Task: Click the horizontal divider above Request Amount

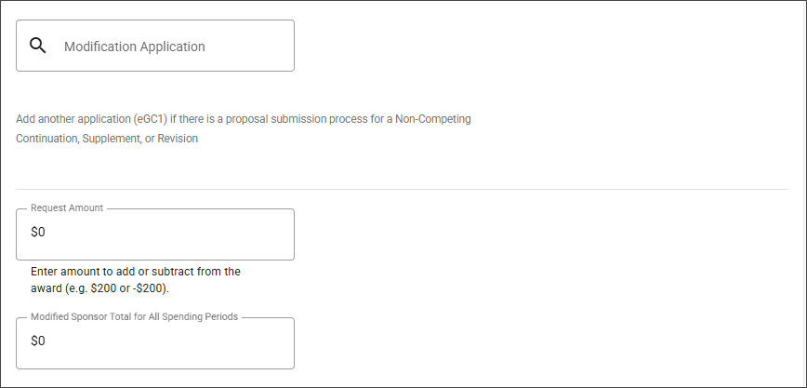Action: click(x=402, y=190)
